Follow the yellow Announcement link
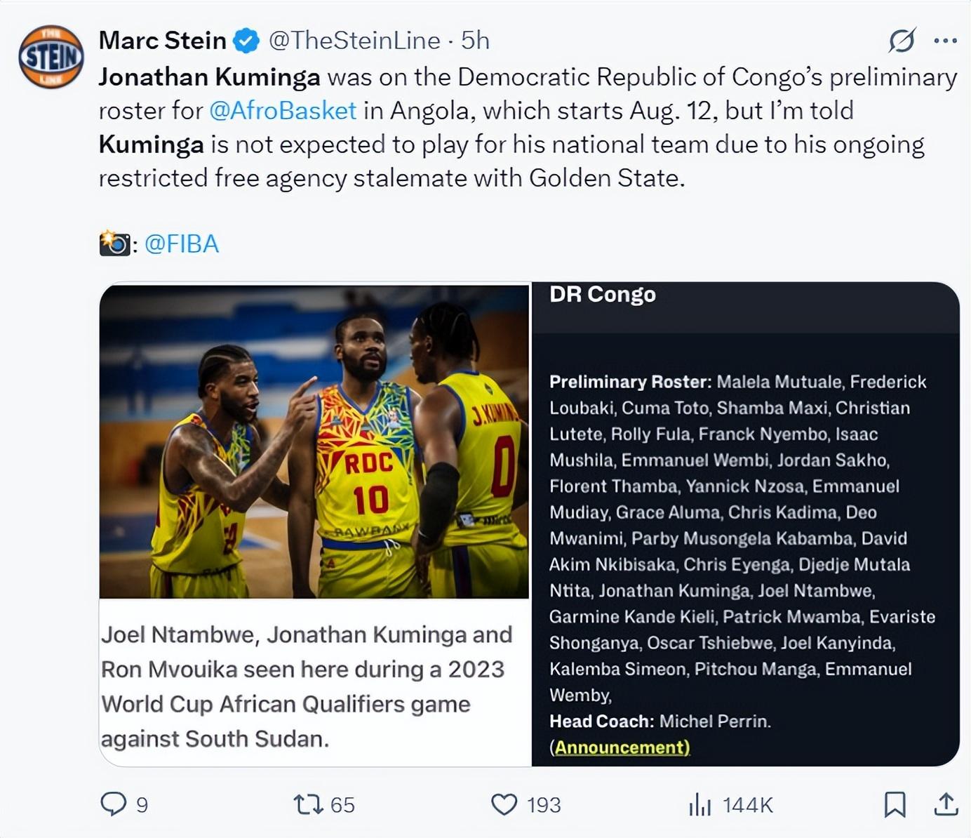The image size is (971, 838). coord(622,747)
